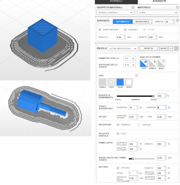Select the Bozza print quality icon
The height and width of the screenshot is (185, 180).
pyautogui.click(x=161, y=63)
